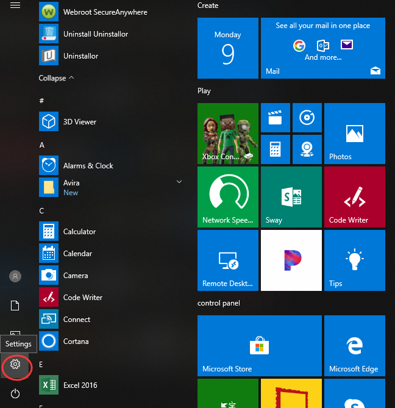Open the Mail tile
395x408 pixels.
tap(323, 48)
